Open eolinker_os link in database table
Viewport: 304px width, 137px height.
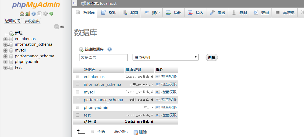point(94,77)
